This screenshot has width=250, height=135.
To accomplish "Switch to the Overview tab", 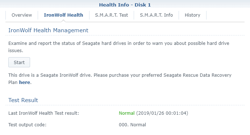I will 22,15.
